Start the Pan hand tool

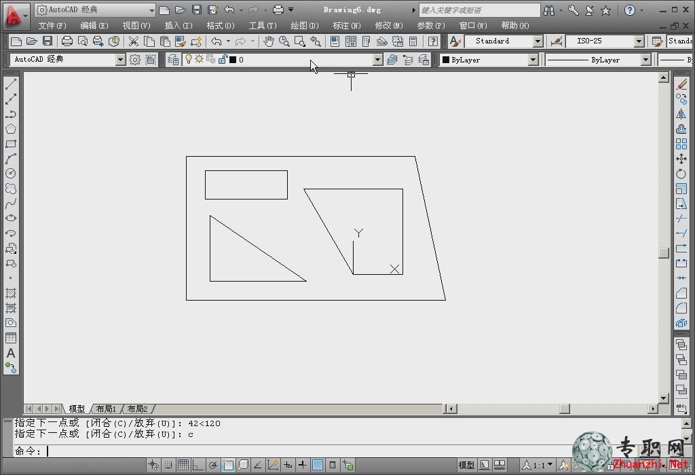269,41
